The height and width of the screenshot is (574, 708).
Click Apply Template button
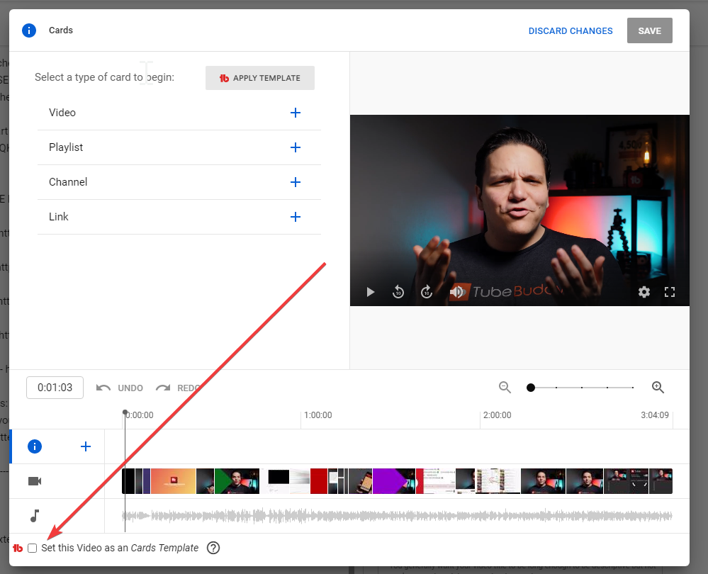[x=260, y=78]
